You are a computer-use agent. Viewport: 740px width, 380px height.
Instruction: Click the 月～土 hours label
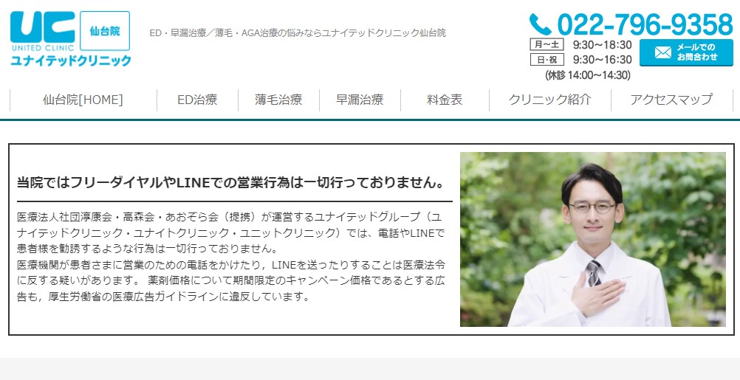coord(547,45)
